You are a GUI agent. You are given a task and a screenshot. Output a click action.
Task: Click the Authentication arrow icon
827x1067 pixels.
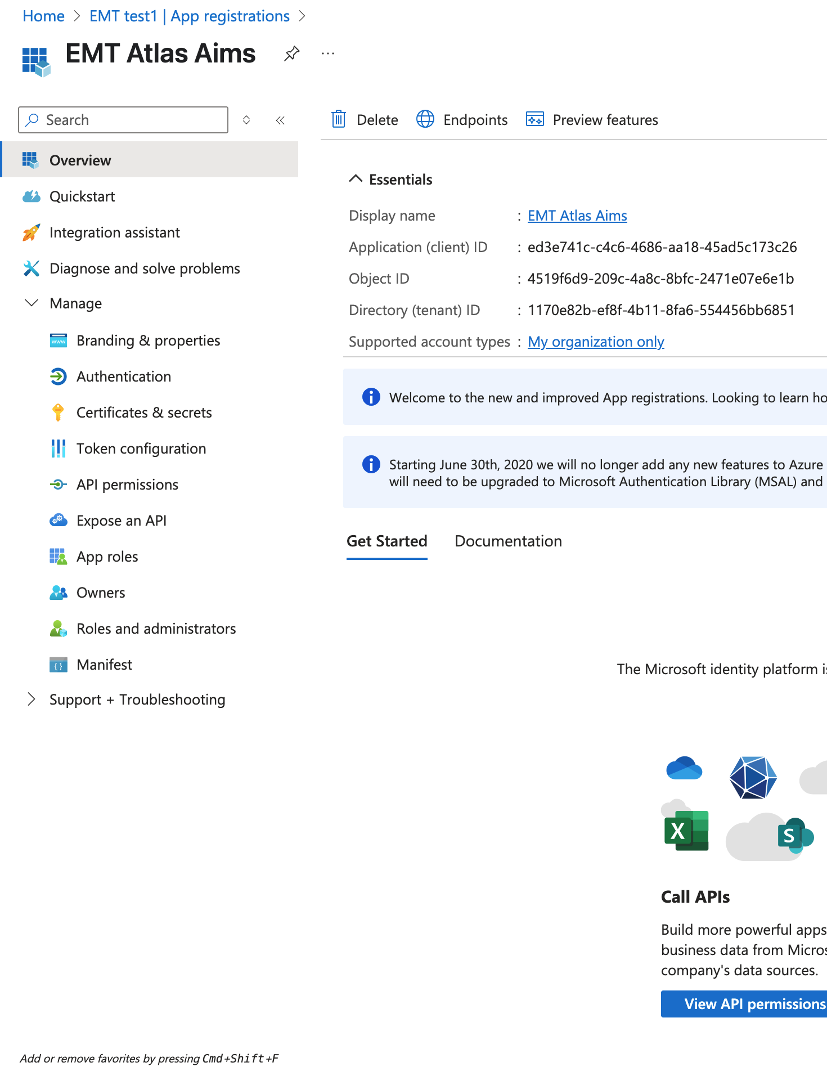coord(59,376)
